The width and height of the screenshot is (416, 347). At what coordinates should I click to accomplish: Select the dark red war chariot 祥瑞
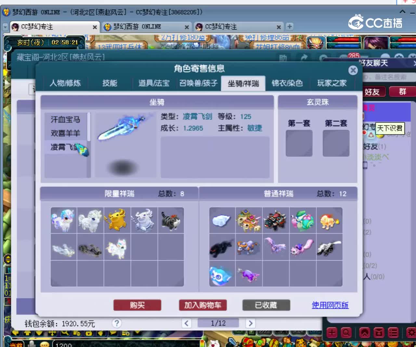(276, 220)
